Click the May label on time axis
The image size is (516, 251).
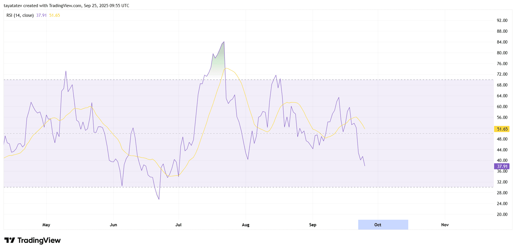tap(46, 225)
